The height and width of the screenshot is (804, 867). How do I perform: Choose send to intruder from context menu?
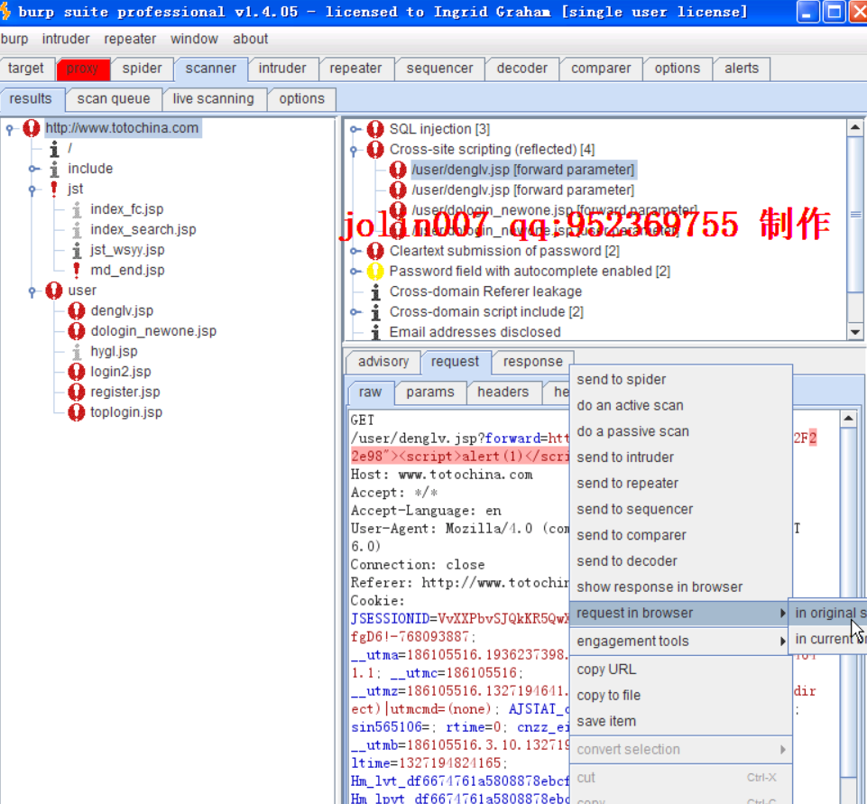point(680,457)
